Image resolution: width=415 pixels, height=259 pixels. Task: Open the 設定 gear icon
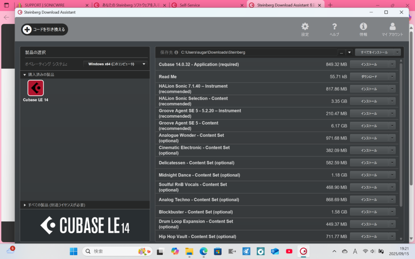(x=305, y=27)
